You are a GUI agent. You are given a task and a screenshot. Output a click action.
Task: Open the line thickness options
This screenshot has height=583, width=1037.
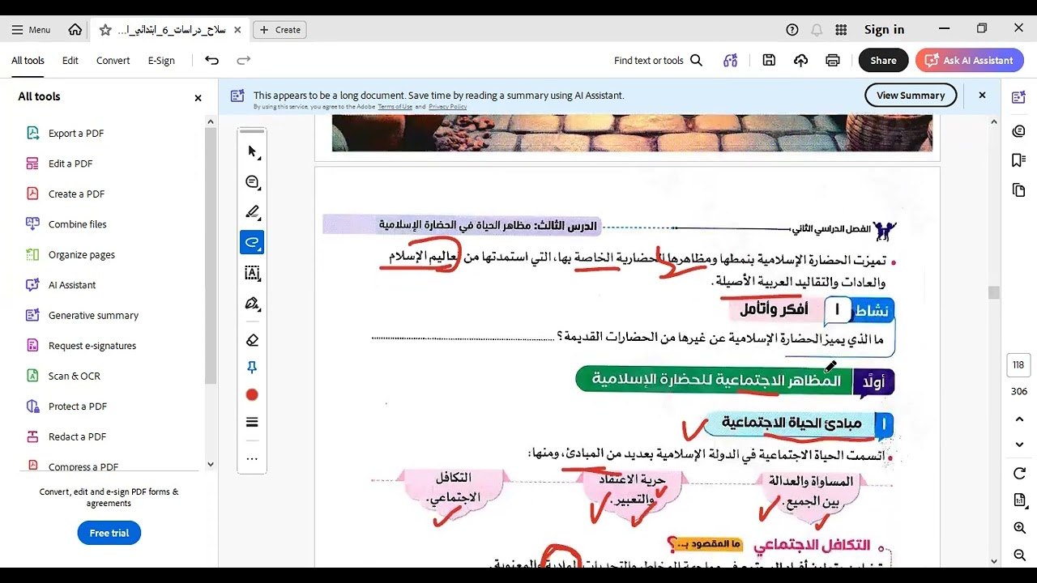(x=252, y=423)
